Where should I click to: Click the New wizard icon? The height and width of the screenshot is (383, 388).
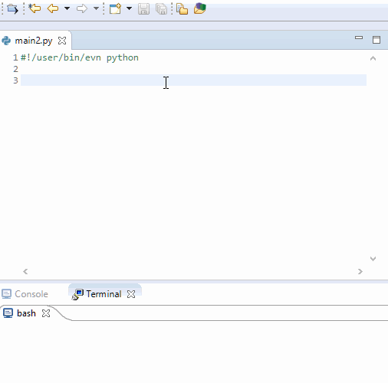(115, 8)
